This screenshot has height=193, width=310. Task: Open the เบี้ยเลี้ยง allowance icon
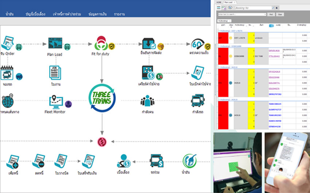tap(124, 161)
